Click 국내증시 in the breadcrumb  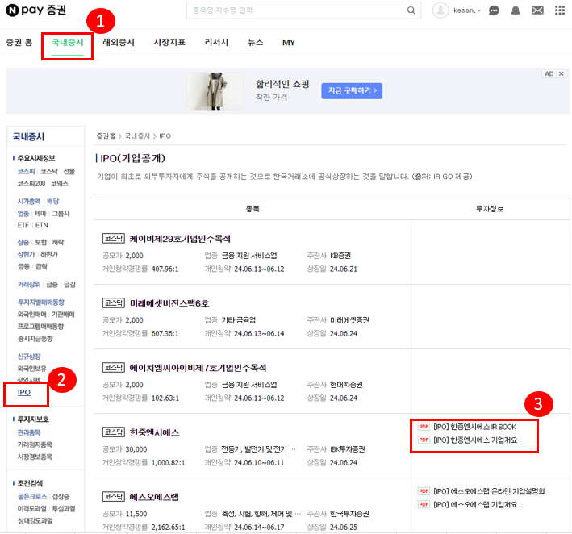point(137,136)
